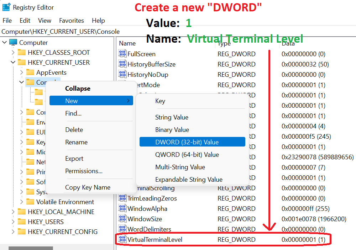
Task: Click the data value 0x00000032 (50)
Action: coord(305,64)
